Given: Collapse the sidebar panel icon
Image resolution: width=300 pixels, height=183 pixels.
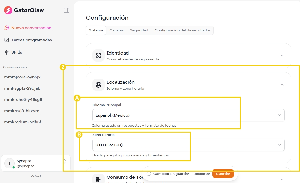Looking at the screenshot, I should tap(66, 10).
